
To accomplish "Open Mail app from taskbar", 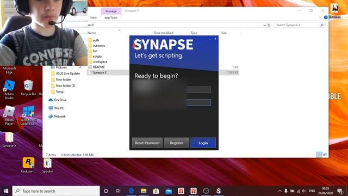I will pyautogui.click(x=169, y=191).
